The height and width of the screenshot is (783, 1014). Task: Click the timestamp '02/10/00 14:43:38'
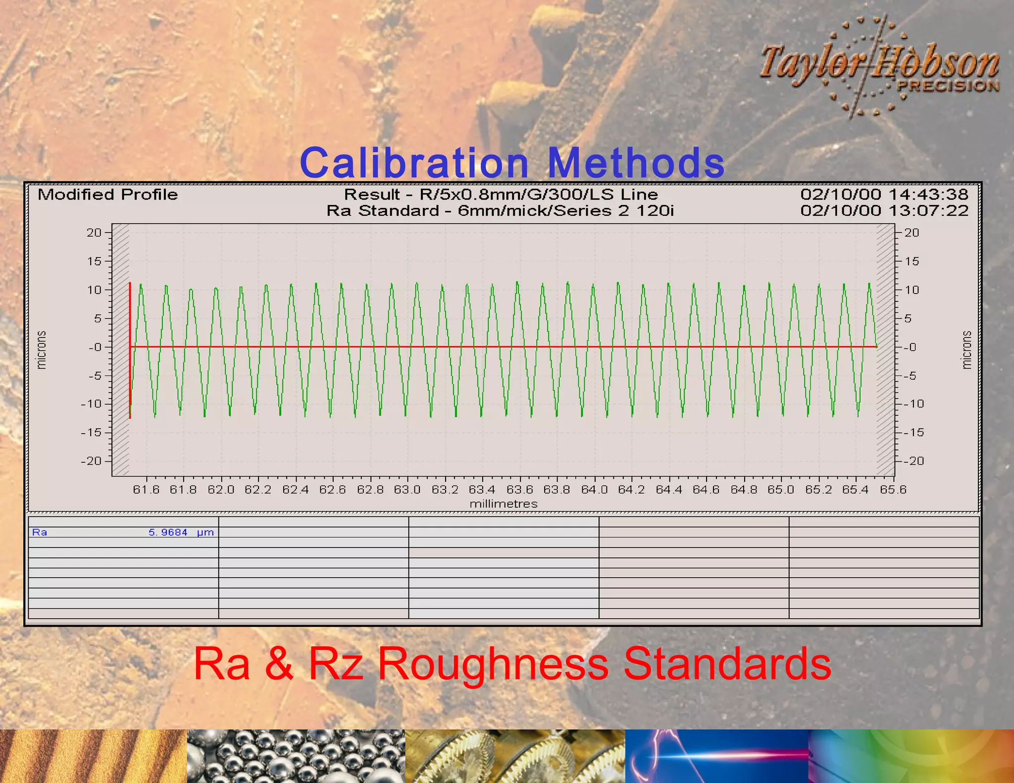click(884, 195)
